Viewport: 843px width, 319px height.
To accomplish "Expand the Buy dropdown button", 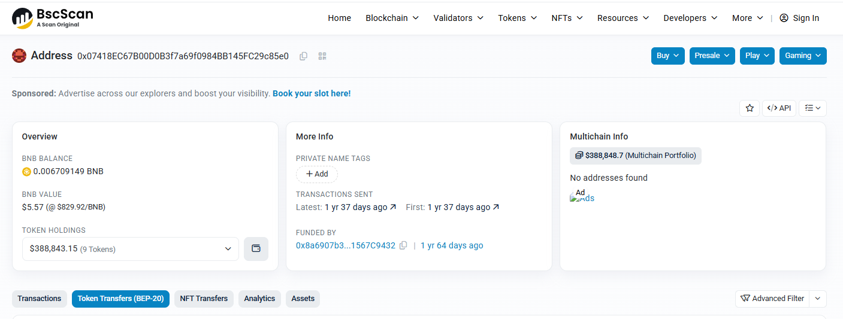I will [668, 56].
